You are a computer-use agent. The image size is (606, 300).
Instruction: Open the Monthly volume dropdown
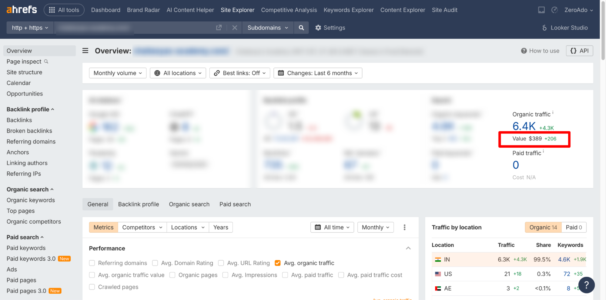point(117,73)
